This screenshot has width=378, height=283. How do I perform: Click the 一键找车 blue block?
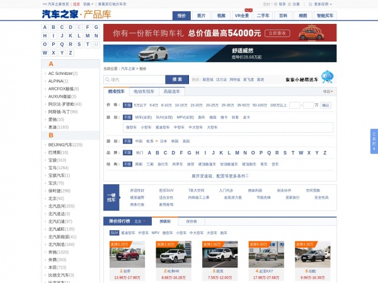112,197
